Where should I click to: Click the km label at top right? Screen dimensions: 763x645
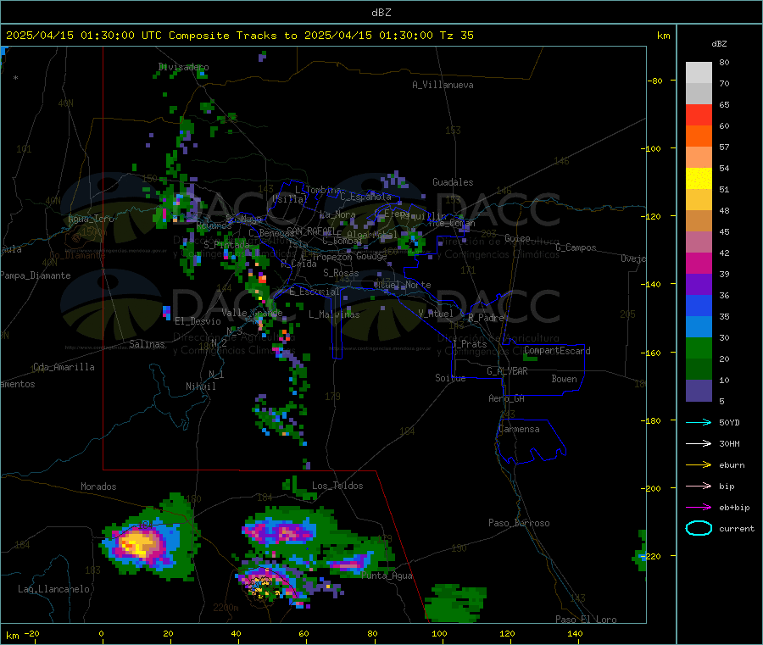pos(663,36)
